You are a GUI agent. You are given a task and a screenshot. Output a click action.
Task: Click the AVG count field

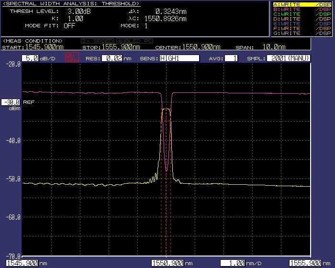(x=231, y=58)
